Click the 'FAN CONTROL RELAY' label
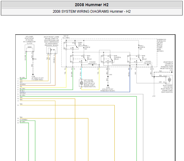The height and width of the screenshot is (161, 184). pos(118,57)
